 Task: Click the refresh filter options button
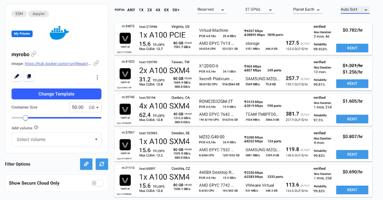click(102, 164)
